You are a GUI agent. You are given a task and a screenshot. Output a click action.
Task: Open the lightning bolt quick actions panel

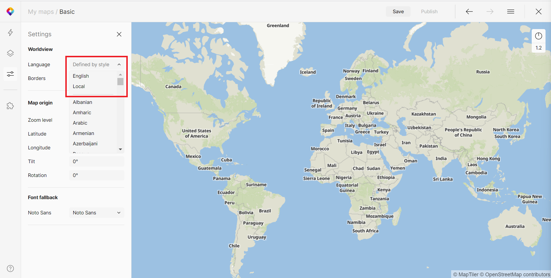coord(10,33)
